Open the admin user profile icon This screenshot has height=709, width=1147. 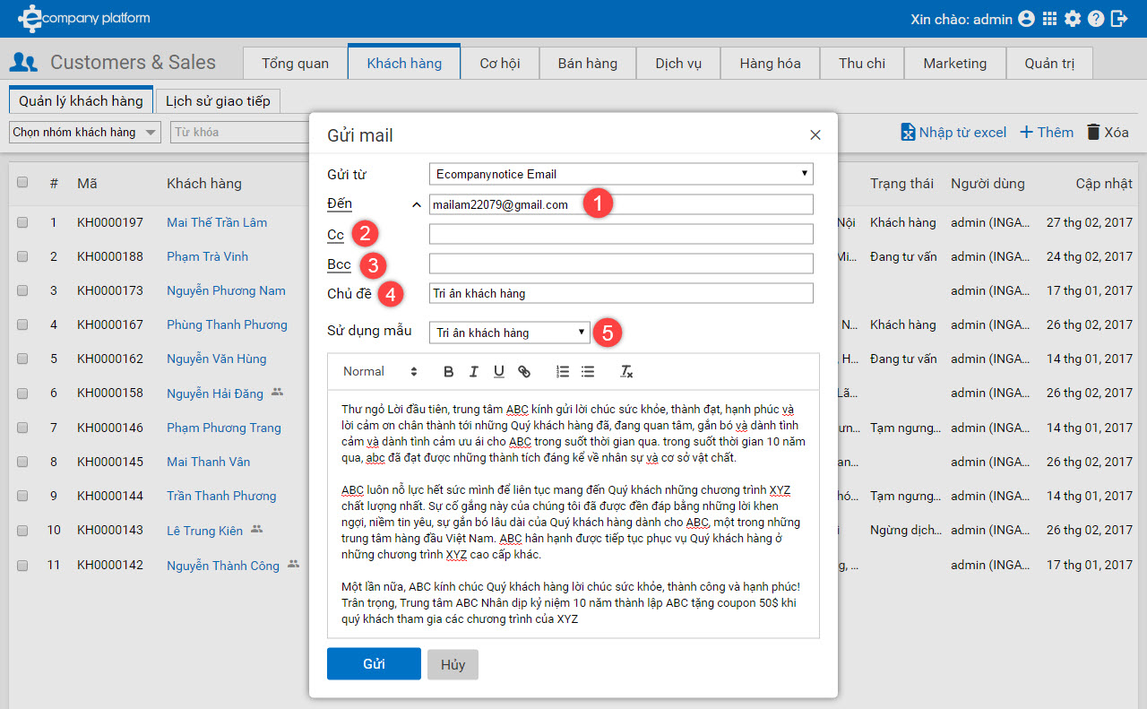(1027, 19)
